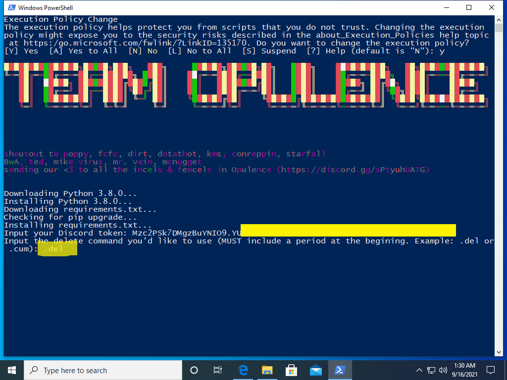Click the 'Input your Discord token' prompt
Image resolution: width=507 pixels, height=380 pixels.
coord(65,233)
